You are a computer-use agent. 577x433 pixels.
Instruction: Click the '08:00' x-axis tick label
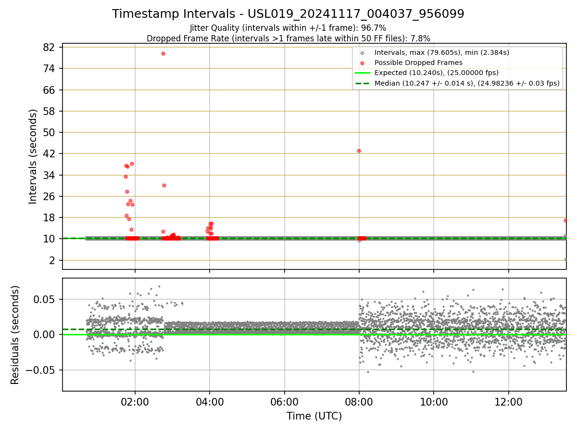359,402
